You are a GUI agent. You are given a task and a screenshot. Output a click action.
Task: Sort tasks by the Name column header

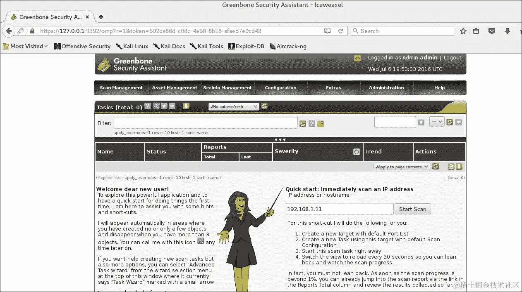(105, 151)
